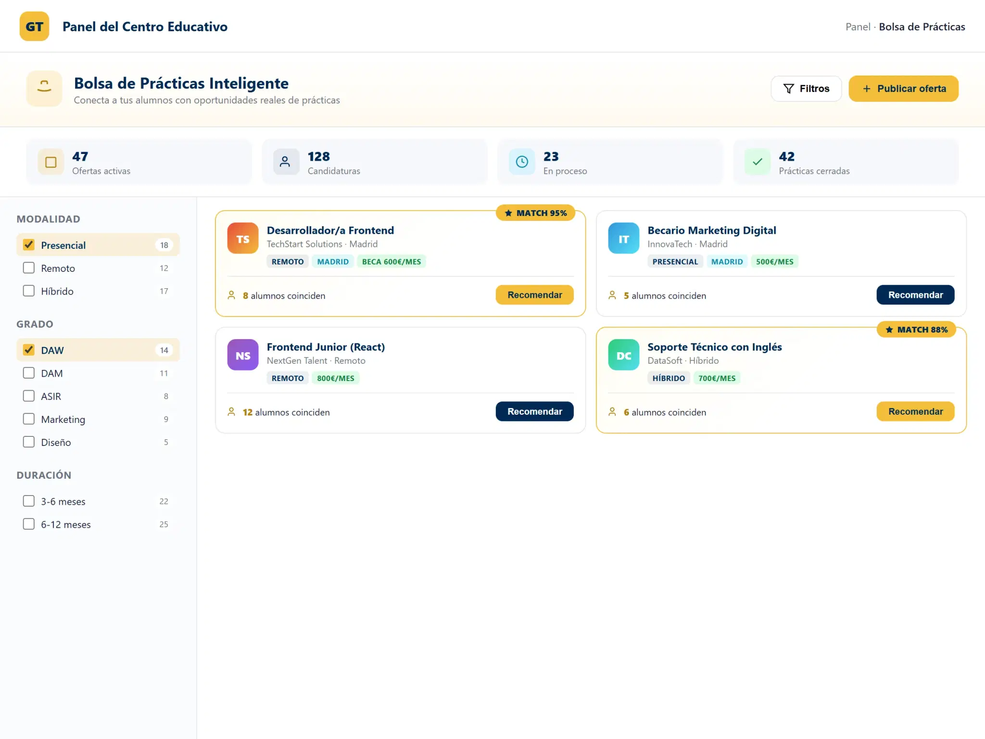Go to Panel breadcrumb link

click(x=858, y=27)
